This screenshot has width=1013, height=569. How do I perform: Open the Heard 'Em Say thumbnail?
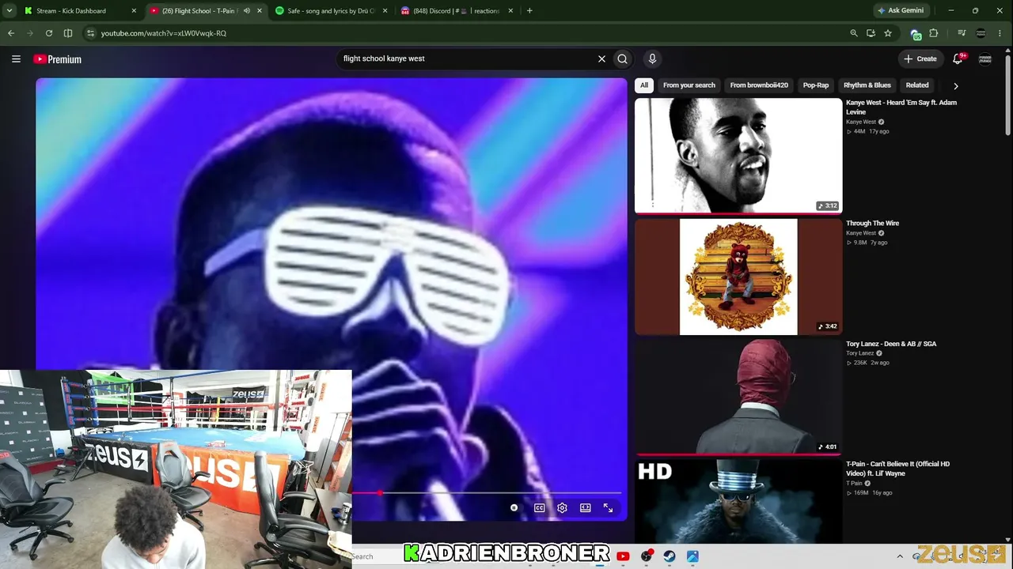pyautogui.click(x=738, y=155)
